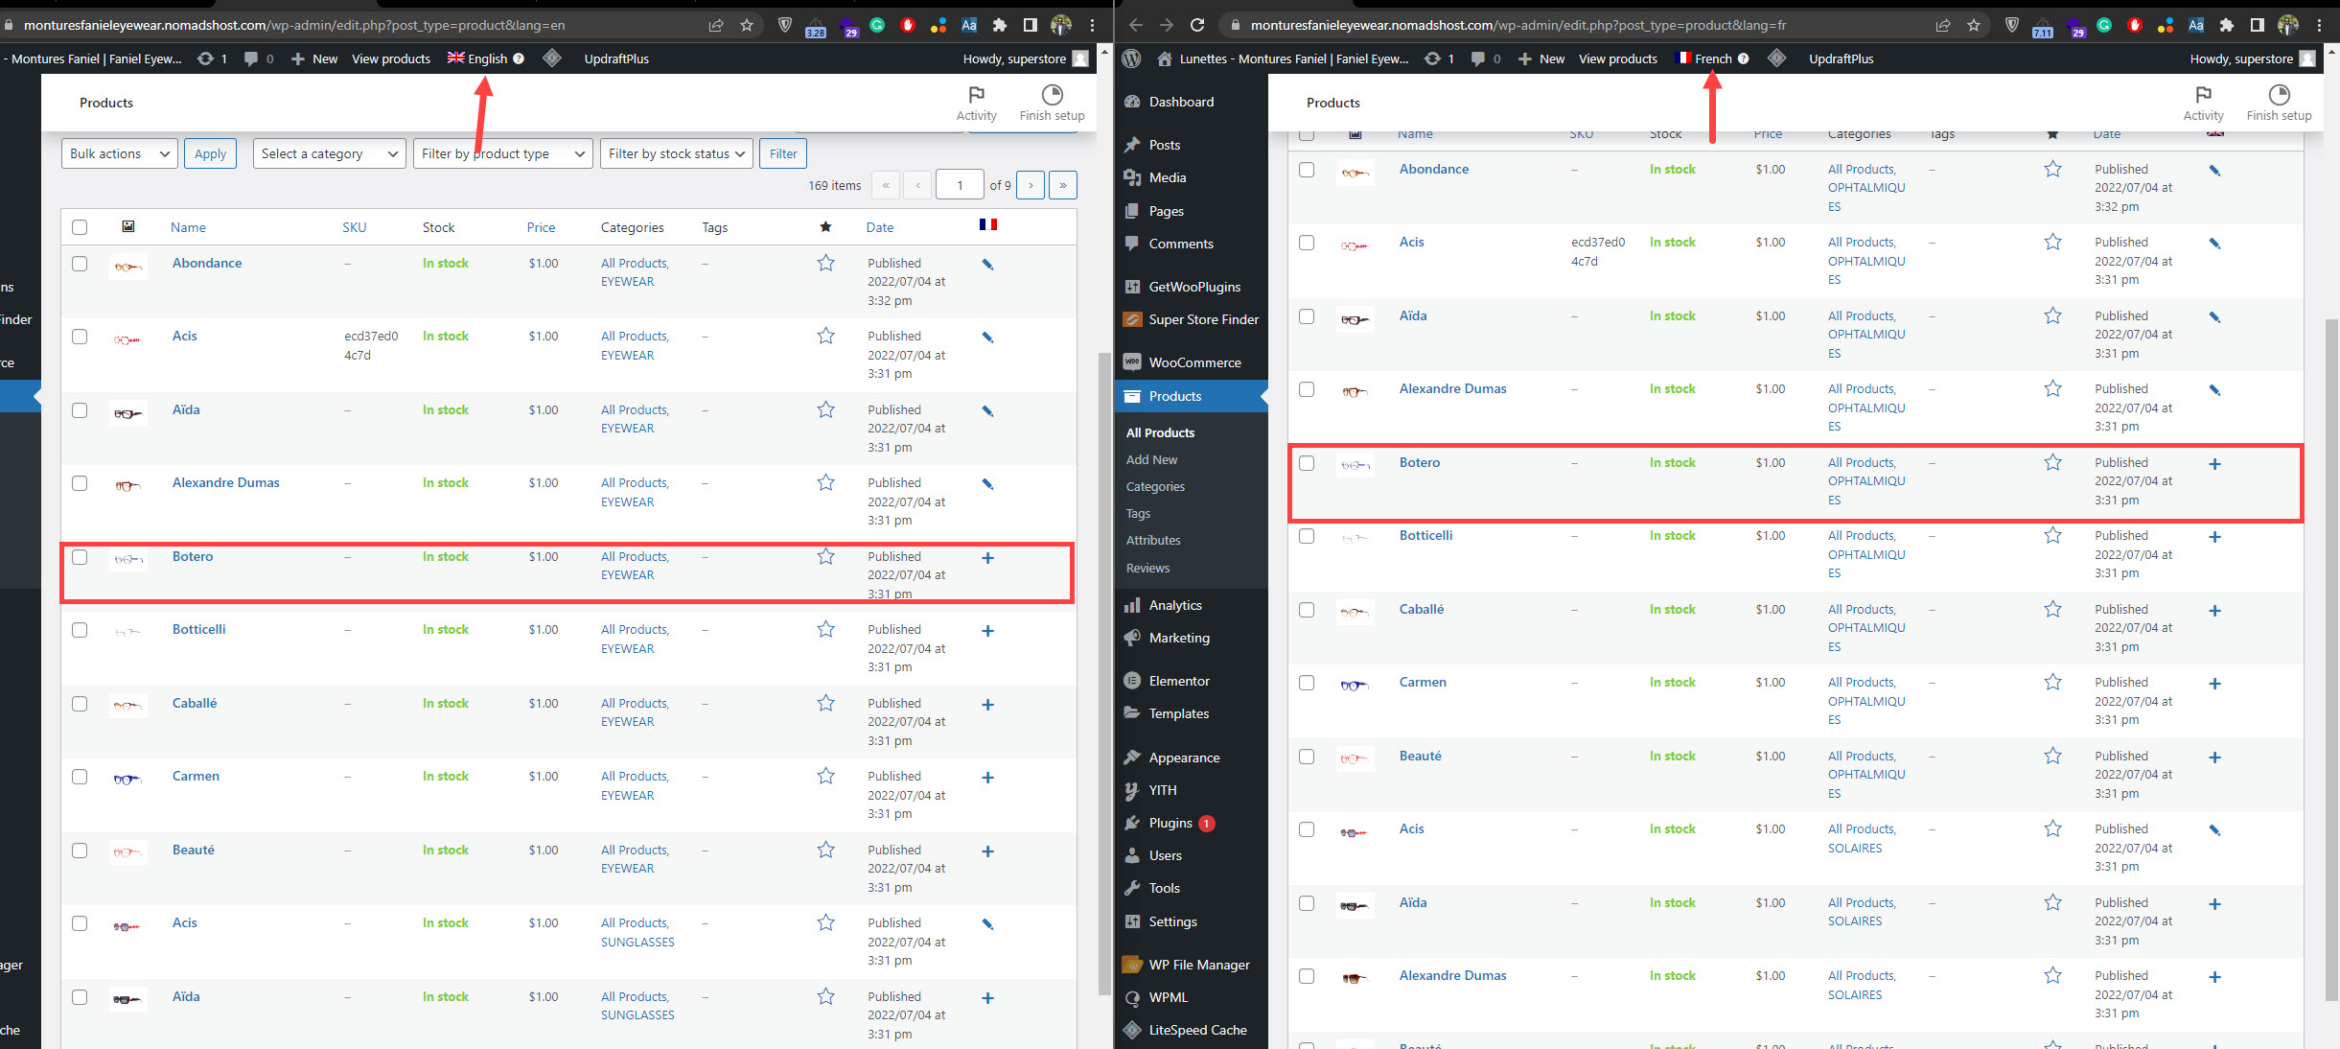Image resolution: width=2340 pixels, height=1049 pixels.
Task: Tick the select-all checkbox in left table header
Action: pyautogui.click(x=80, y=227)
